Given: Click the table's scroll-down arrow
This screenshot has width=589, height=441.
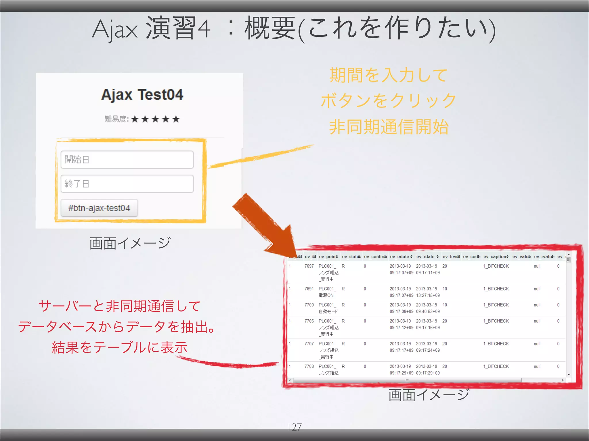Looking at the screenshot, I should (x=569, y=375).
